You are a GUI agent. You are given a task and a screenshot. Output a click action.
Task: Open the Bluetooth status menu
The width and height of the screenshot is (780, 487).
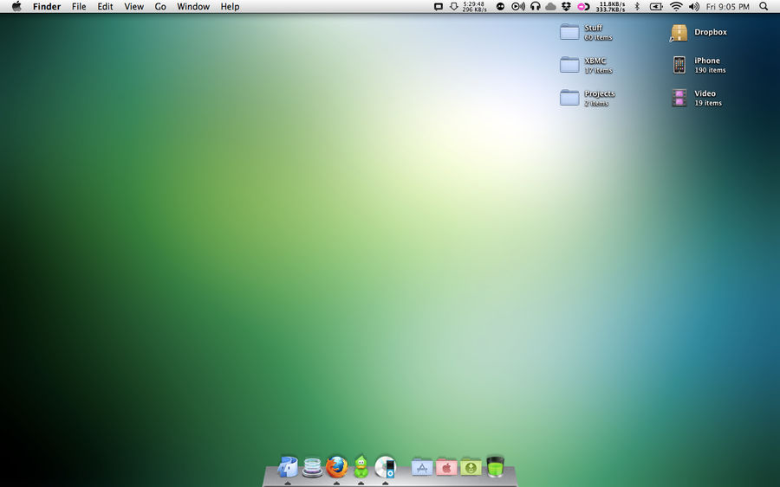(637, 6)
